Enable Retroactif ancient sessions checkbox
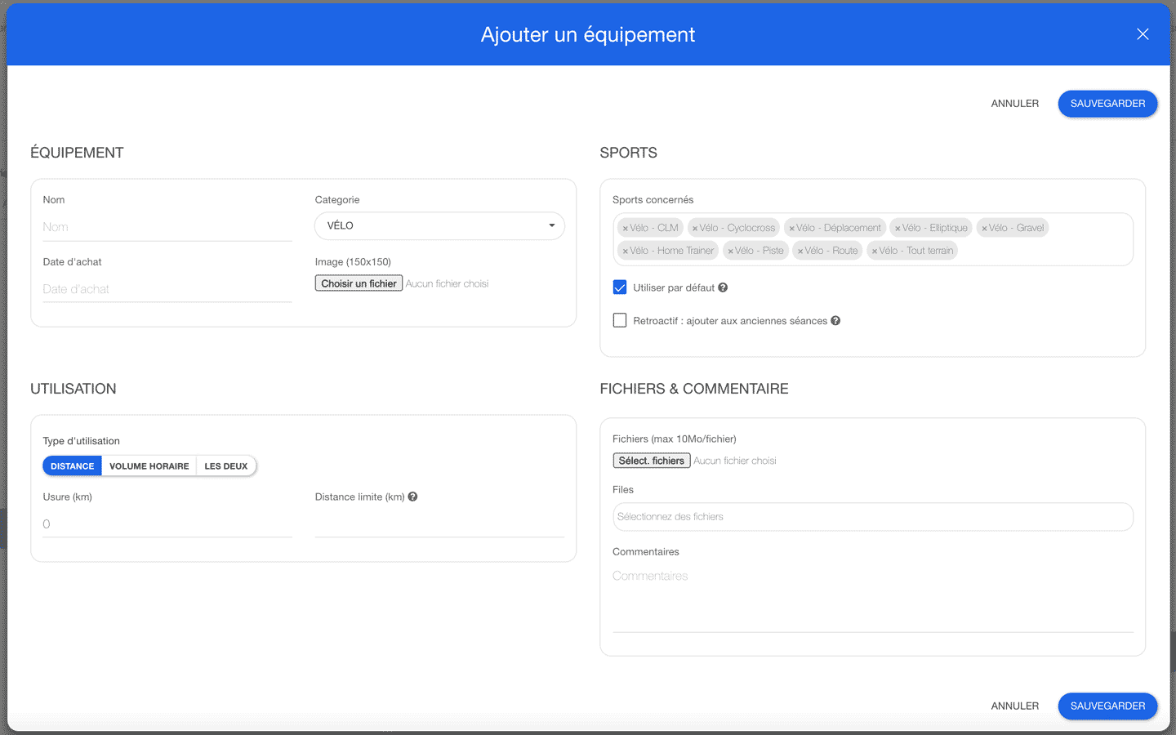The height and width of the screenshot is (735, 1176). (x=620, y=321)
